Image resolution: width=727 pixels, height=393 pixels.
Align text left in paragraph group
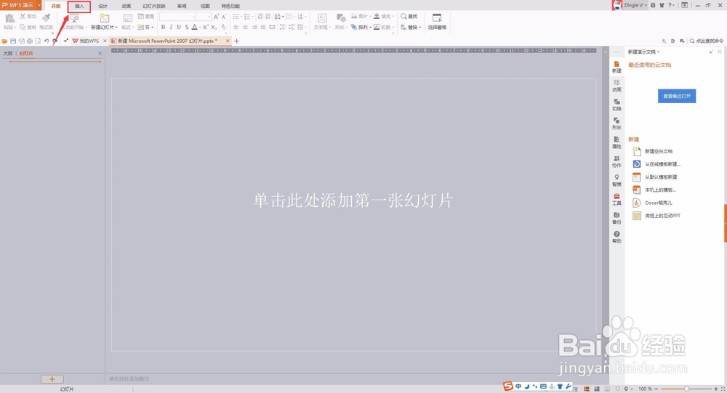click(x=236, y=28)
